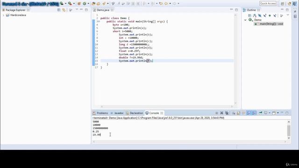
Task: Toggle Hide Static Members in Outline
Action: click(x=265, y=15)
